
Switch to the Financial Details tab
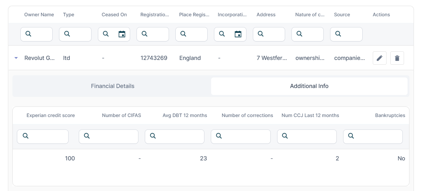pyautogui.click(x=112, y=86)
